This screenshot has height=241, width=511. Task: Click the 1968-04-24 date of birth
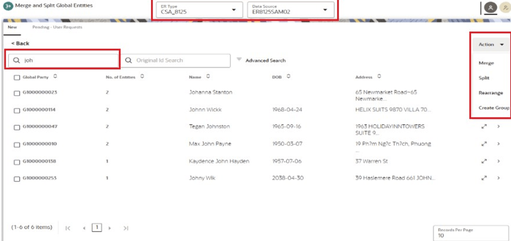287,110
